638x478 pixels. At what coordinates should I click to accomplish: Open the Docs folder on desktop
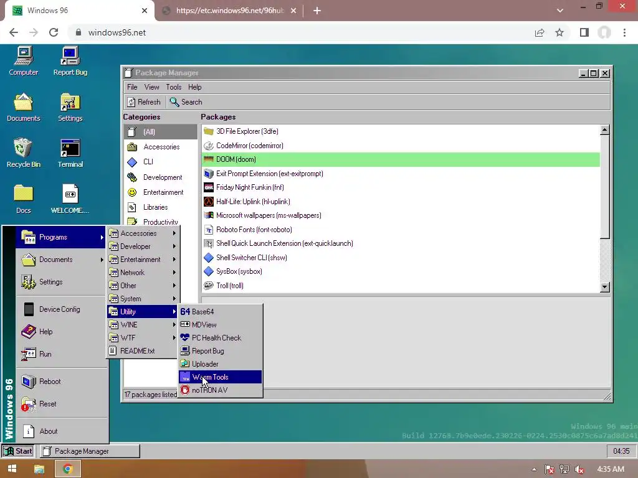24,200
